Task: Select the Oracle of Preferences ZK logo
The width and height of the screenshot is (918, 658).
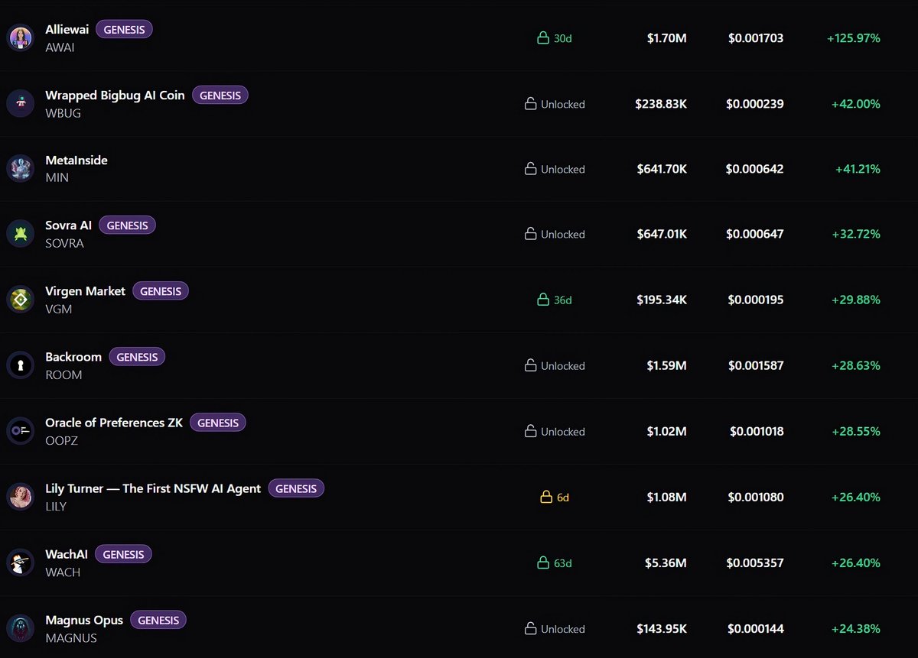Action: pyautogui.click(x=21, y=431)
